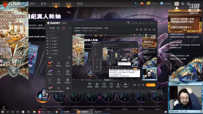Open 精通 tab in MTG Arena
Image resolution: width=203 pixels, height=114 pixels.
click(x=80, y=4)
